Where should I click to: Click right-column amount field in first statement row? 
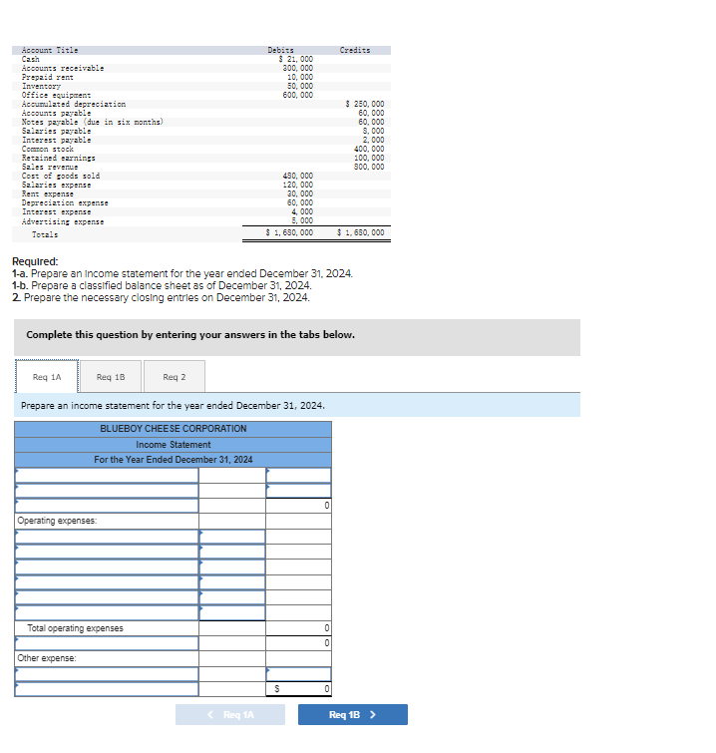pyautogui.click(x=299, y=476)
